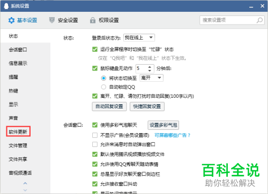Toggle 总是显示好友聊天窗口侧边栏 checkbox
Image resolution: width=268 pixels, height=194 pixels.
pyautogui.click(x=95, y=174)
